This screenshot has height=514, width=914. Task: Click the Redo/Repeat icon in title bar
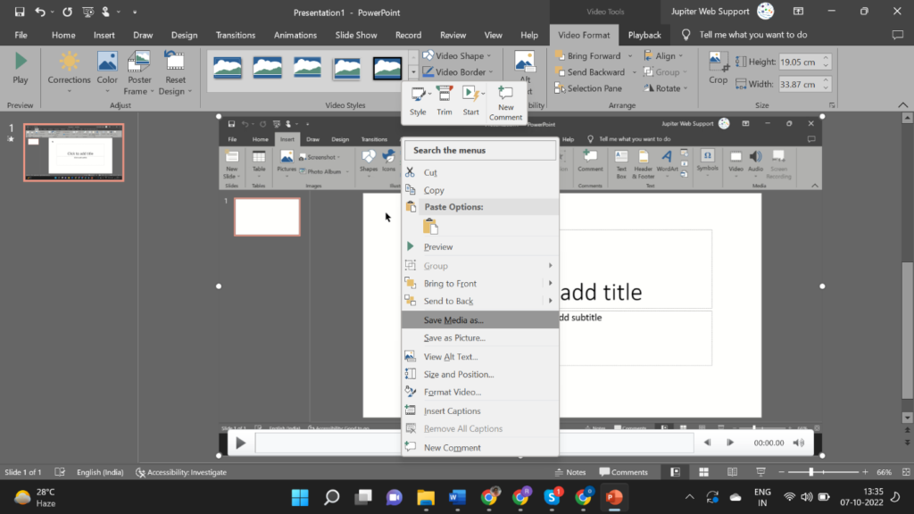(67, 12)
